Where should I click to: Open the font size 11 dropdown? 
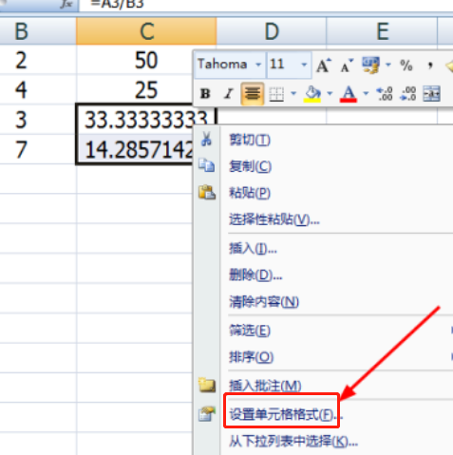tap(304, 65)
